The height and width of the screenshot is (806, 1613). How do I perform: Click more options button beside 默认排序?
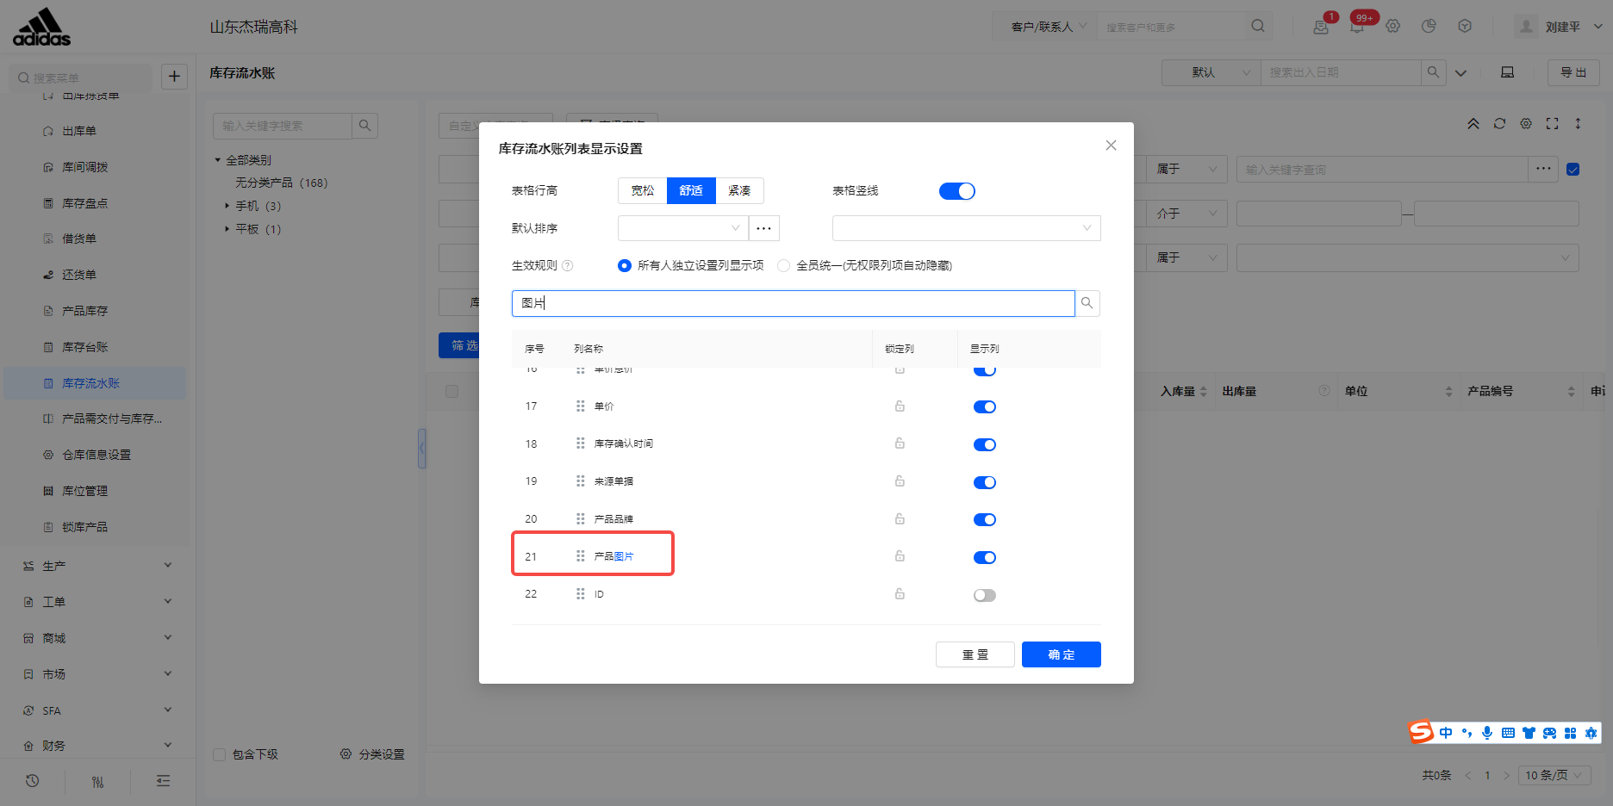(763, 228)
